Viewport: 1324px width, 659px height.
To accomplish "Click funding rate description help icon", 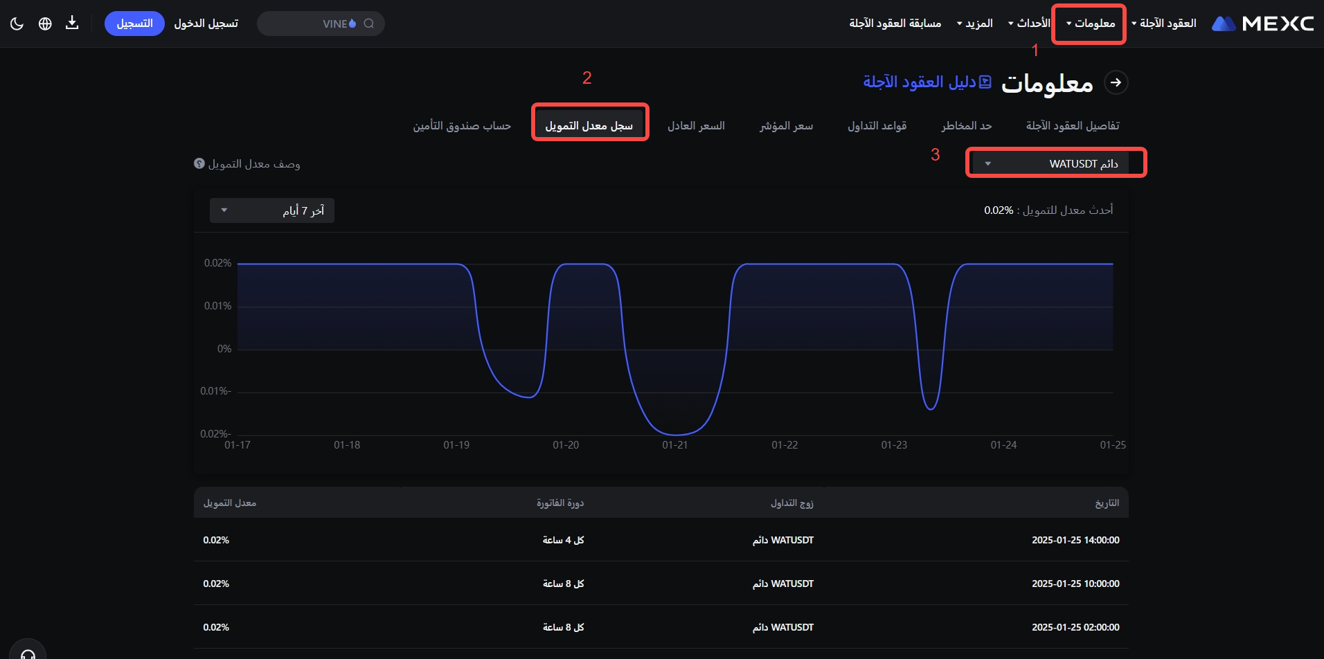I will [199, 164].
